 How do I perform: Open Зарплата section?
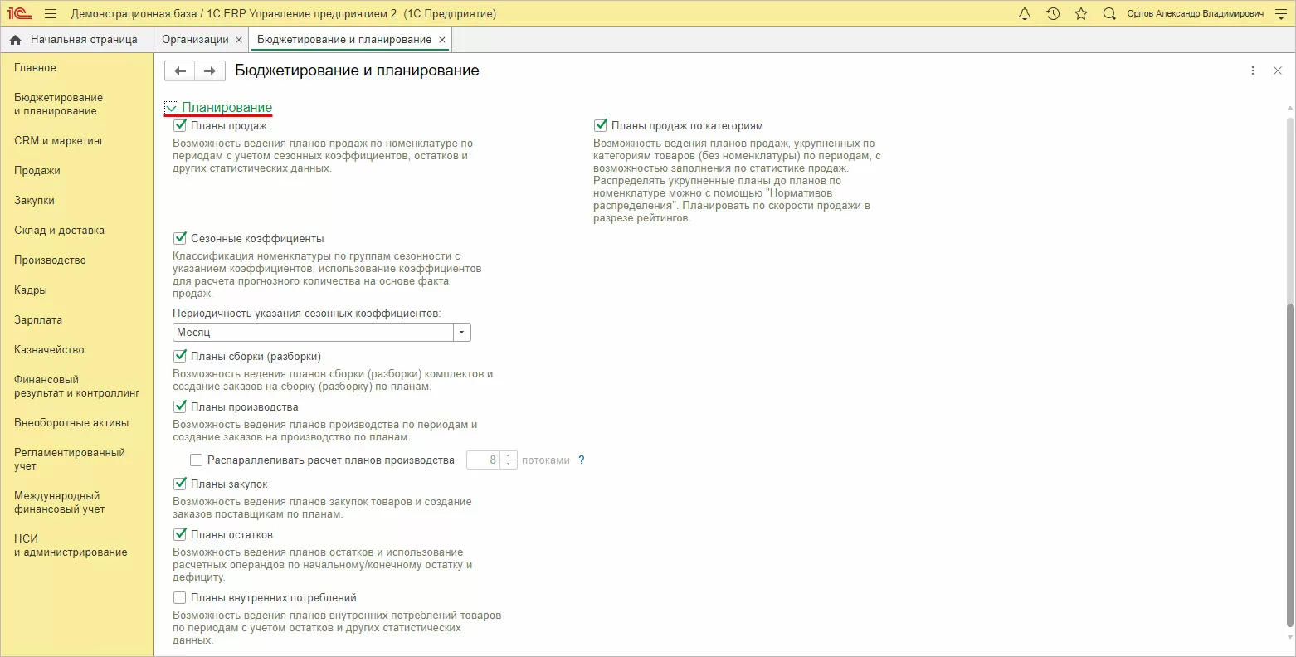click(x=38, y=320)
